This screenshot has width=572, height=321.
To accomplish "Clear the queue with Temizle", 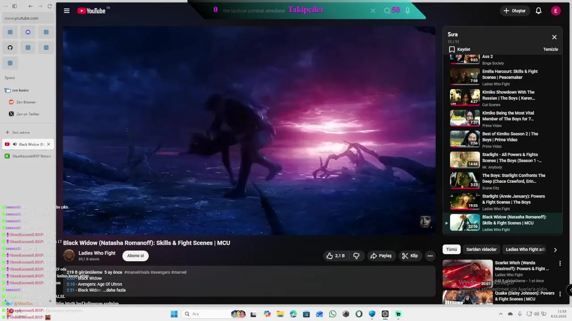I will (x=551, y=49).
